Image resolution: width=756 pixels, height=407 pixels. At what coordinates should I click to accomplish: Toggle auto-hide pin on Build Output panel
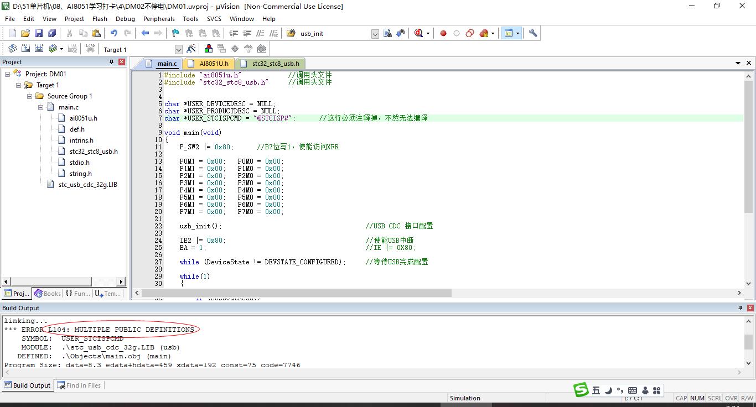click(x=740, y=308)
